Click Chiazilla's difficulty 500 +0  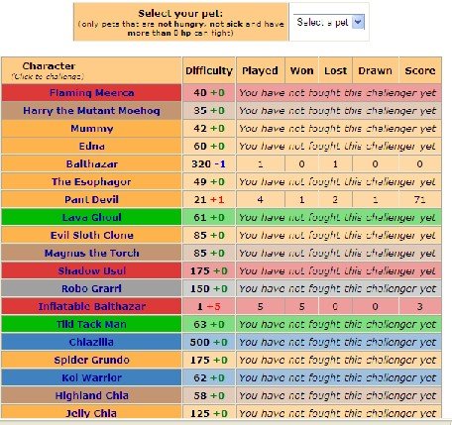tap(209, 343)
